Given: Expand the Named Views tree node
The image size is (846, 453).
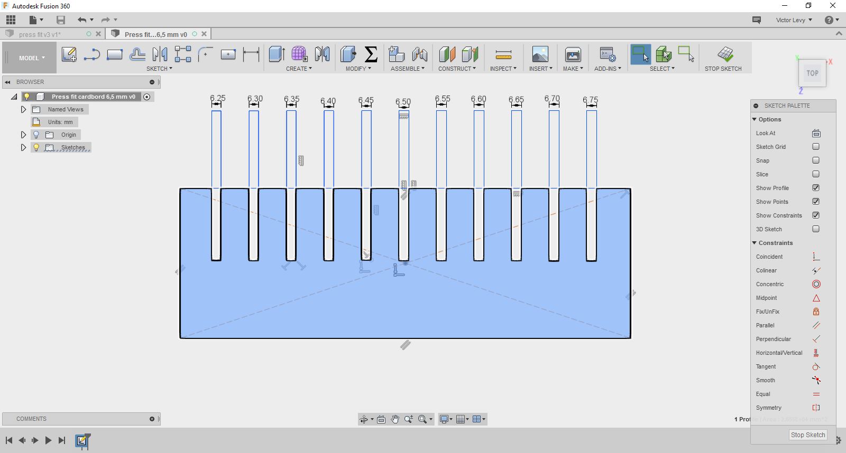Looking at the screenshot, I should (x=23, y=109).
